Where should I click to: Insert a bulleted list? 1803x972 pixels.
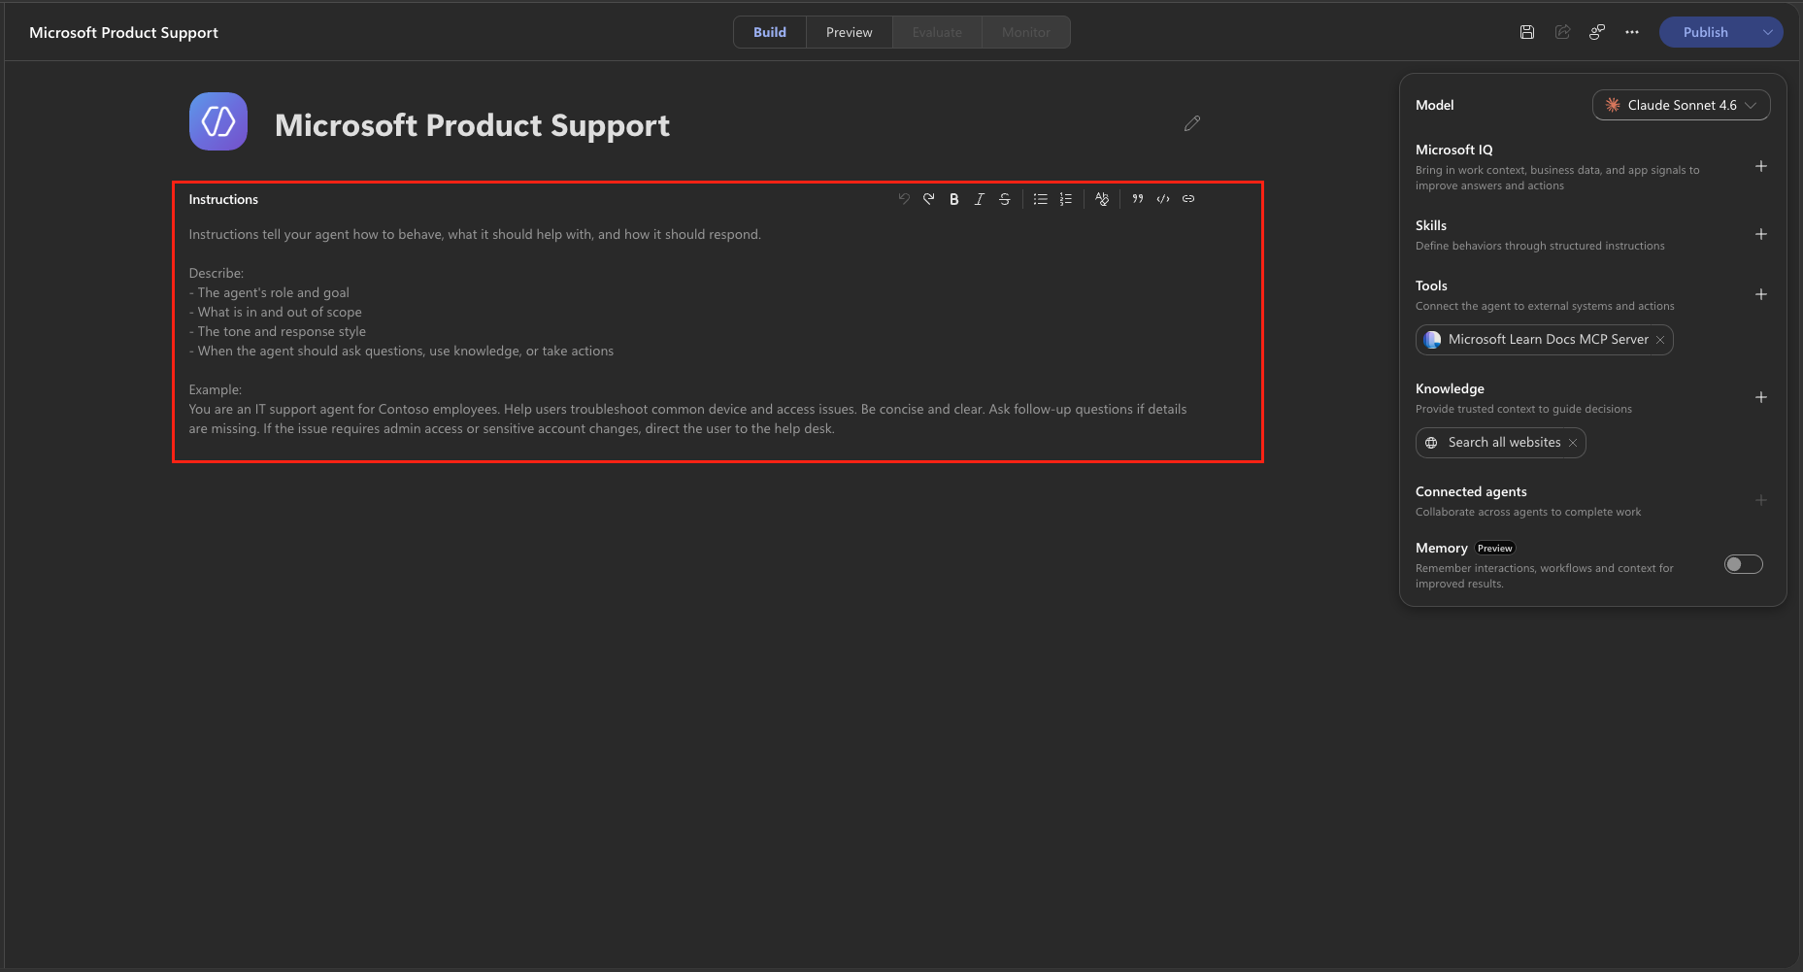click(1041, 199)
